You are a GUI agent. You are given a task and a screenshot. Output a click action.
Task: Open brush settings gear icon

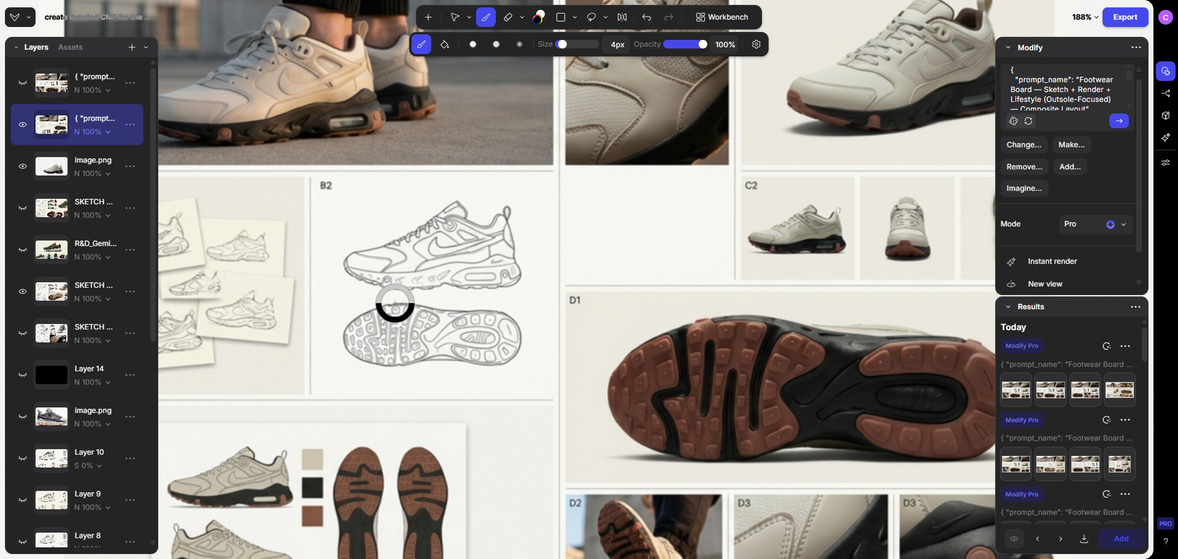(x=756, y=44)
